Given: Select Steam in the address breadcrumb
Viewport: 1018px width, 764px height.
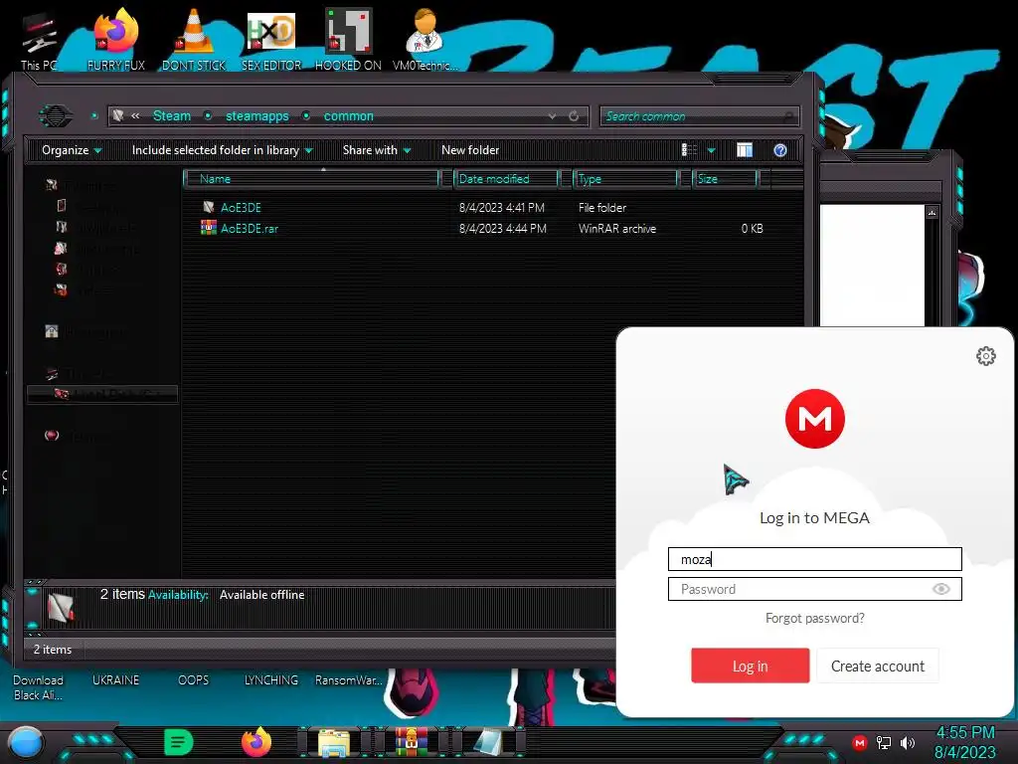Looking at the screenshot, I should pyautogui.click(x=172, y=116).
